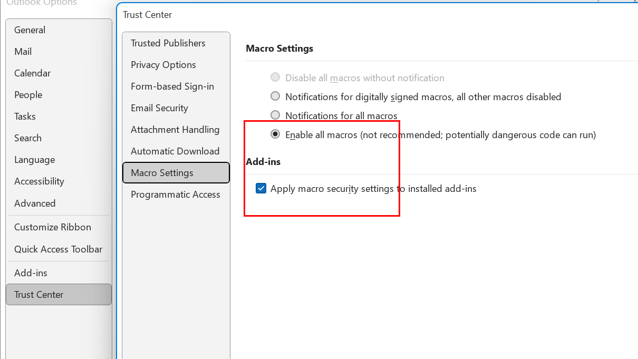Viewport: 638px width, 359px height.
Task: Open Calendar settings section
Action: 32,73
